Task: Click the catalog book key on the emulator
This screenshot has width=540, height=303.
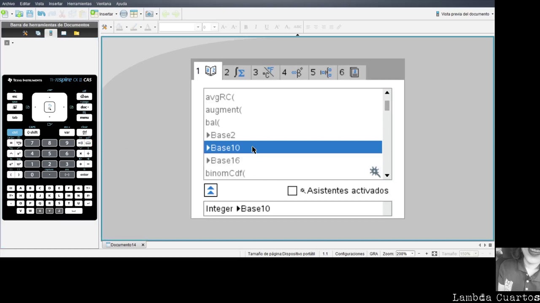Action: pyautogui.click(x=88, y=143)
